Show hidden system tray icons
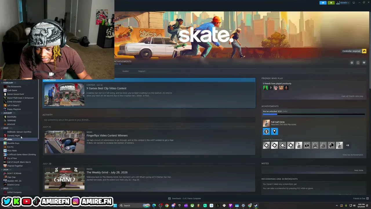The width and height of the screenshot is (371, 209). tap(337, 206)
